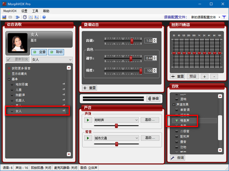The height and width of the screenshot is (171, 229).
Task: Click 高级 next to 城市交通
Action: click(x=150, y=138)
